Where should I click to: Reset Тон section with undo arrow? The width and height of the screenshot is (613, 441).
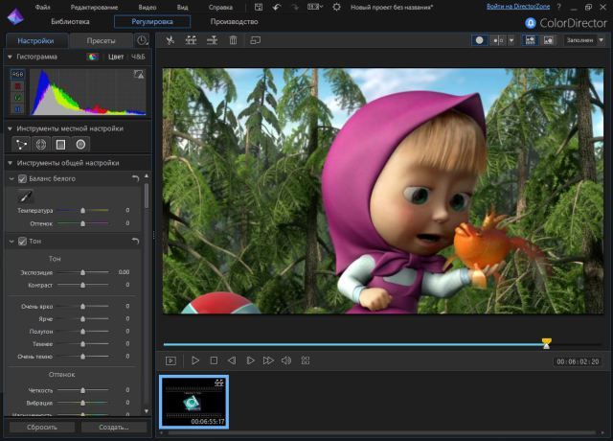click(x=135, y=241)
